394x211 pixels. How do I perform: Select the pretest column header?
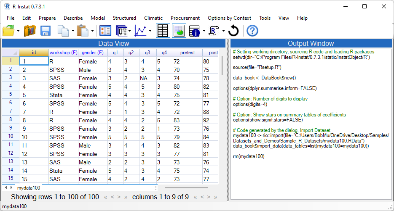click(188, 53)
